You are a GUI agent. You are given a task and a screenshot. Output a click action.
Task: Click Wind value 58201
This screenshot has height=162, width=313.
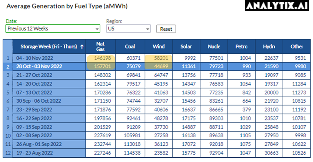(x=161, y=58)
